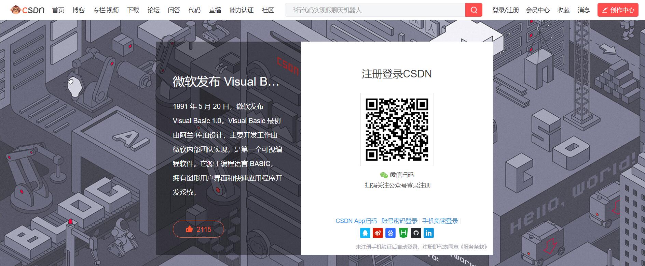The width and height of the screenshot is (645, 266).
Task: Log in with the QQ penguin icon
Action: (365, 233)
